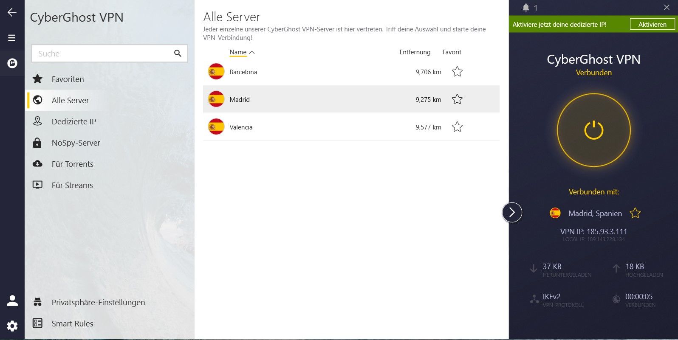Select the Valencia server row
The width and height of the screenshot is (678, 340).
pyautogui.click(x=351, y=127)
